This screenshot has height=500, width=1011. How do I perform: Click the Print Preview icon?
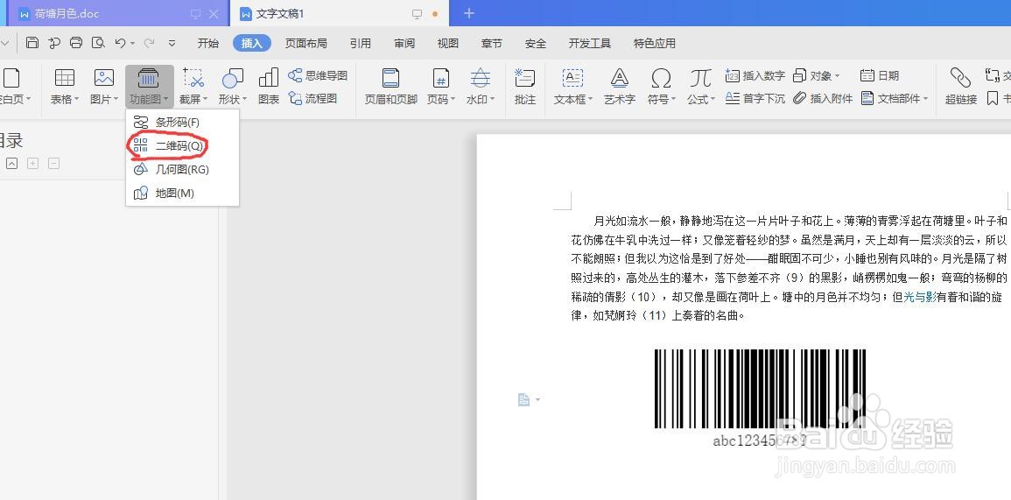(x=98, y=43)
